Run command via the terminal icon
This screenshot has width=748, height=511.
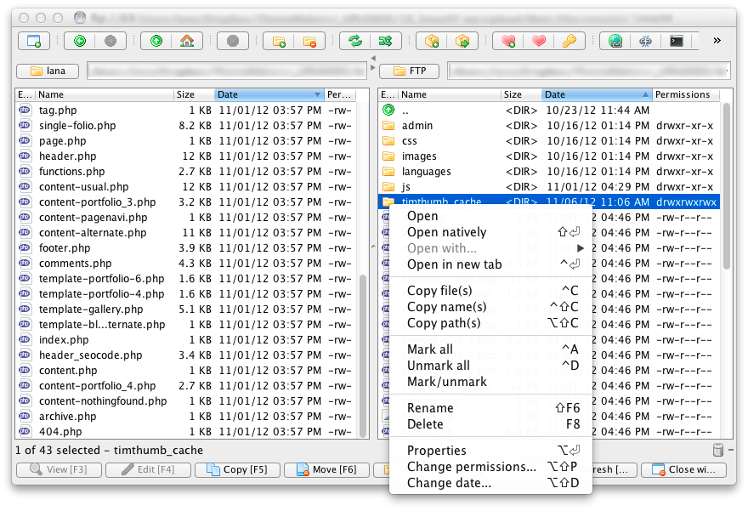pyautogui.click(x=676, y=41)
